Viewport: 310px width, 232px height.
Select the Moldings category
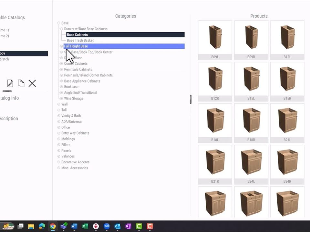(68, 139)
